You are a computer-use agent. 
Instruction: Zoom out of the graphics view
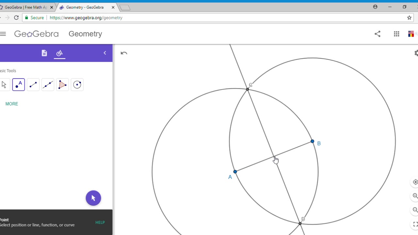pyautogui.click(x=415, y=210)
